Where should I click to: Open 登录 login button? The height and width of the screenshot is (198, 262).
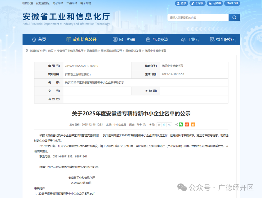(x=181, y=3)
